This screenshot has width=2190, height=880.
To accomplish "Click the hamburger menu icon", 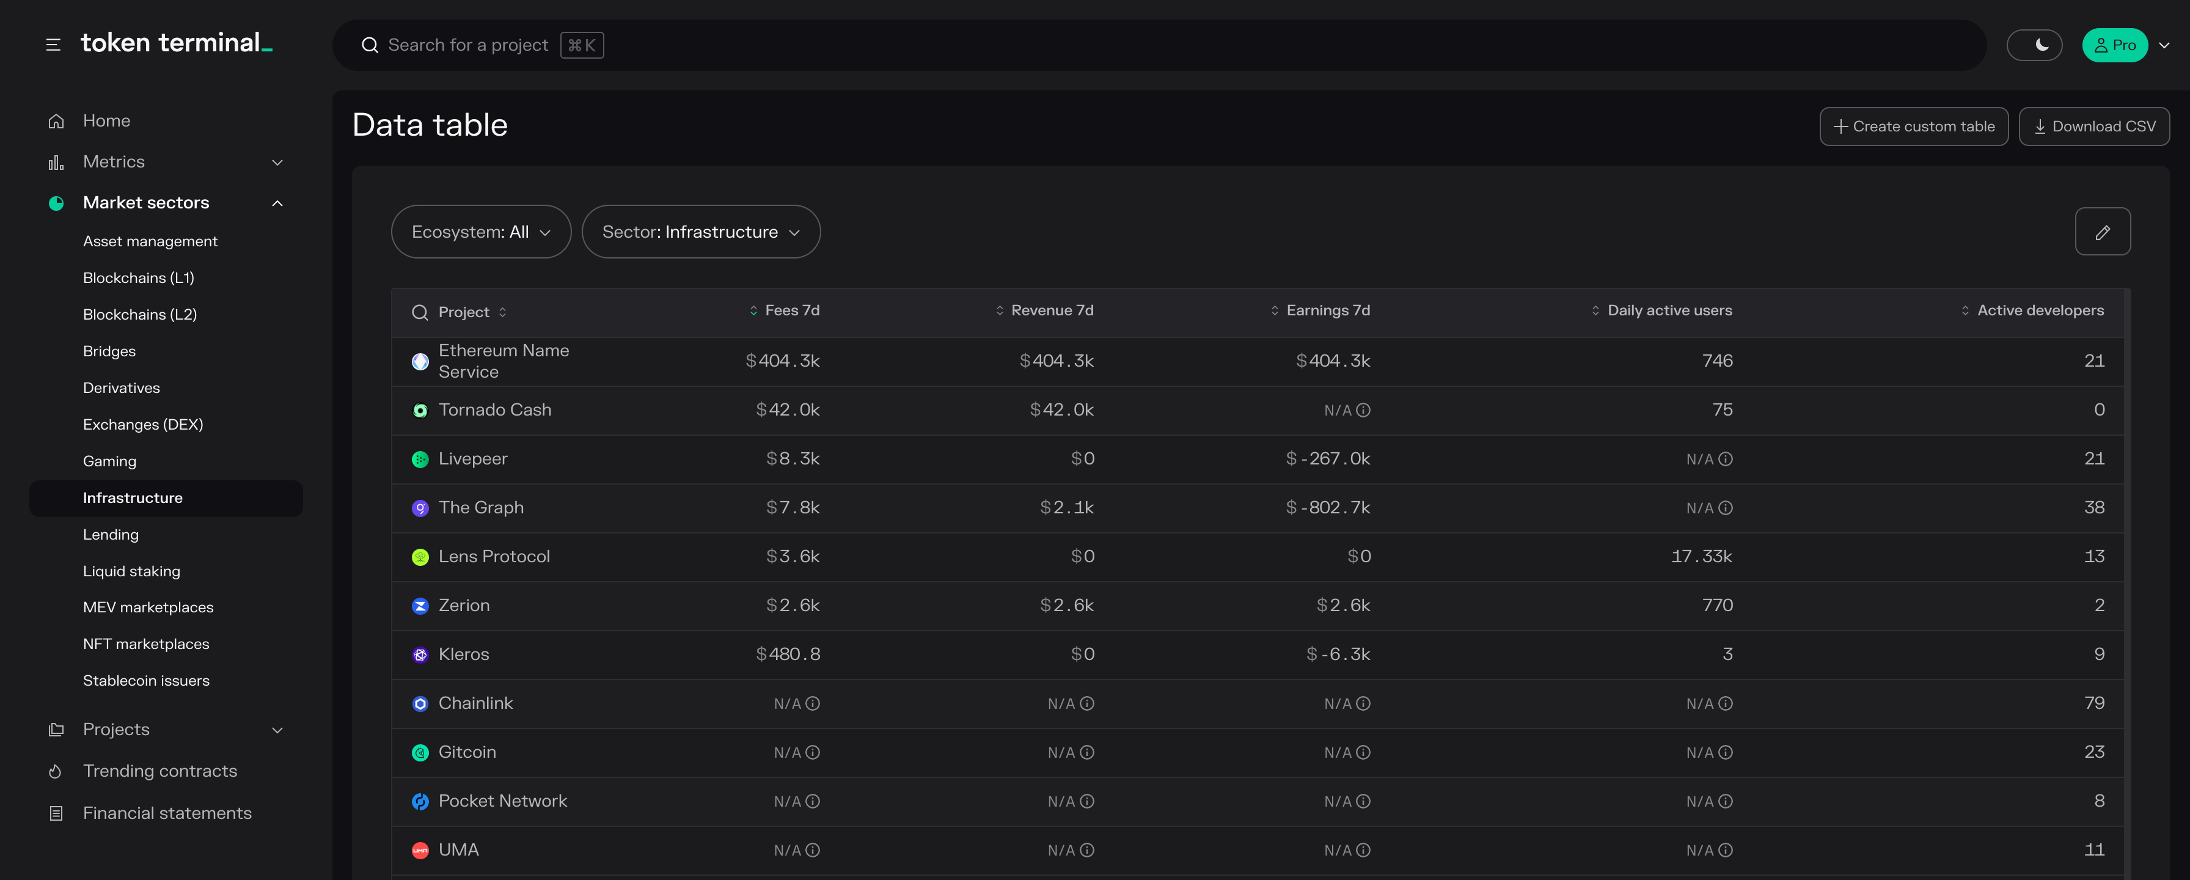I will [x=53, y=45].
